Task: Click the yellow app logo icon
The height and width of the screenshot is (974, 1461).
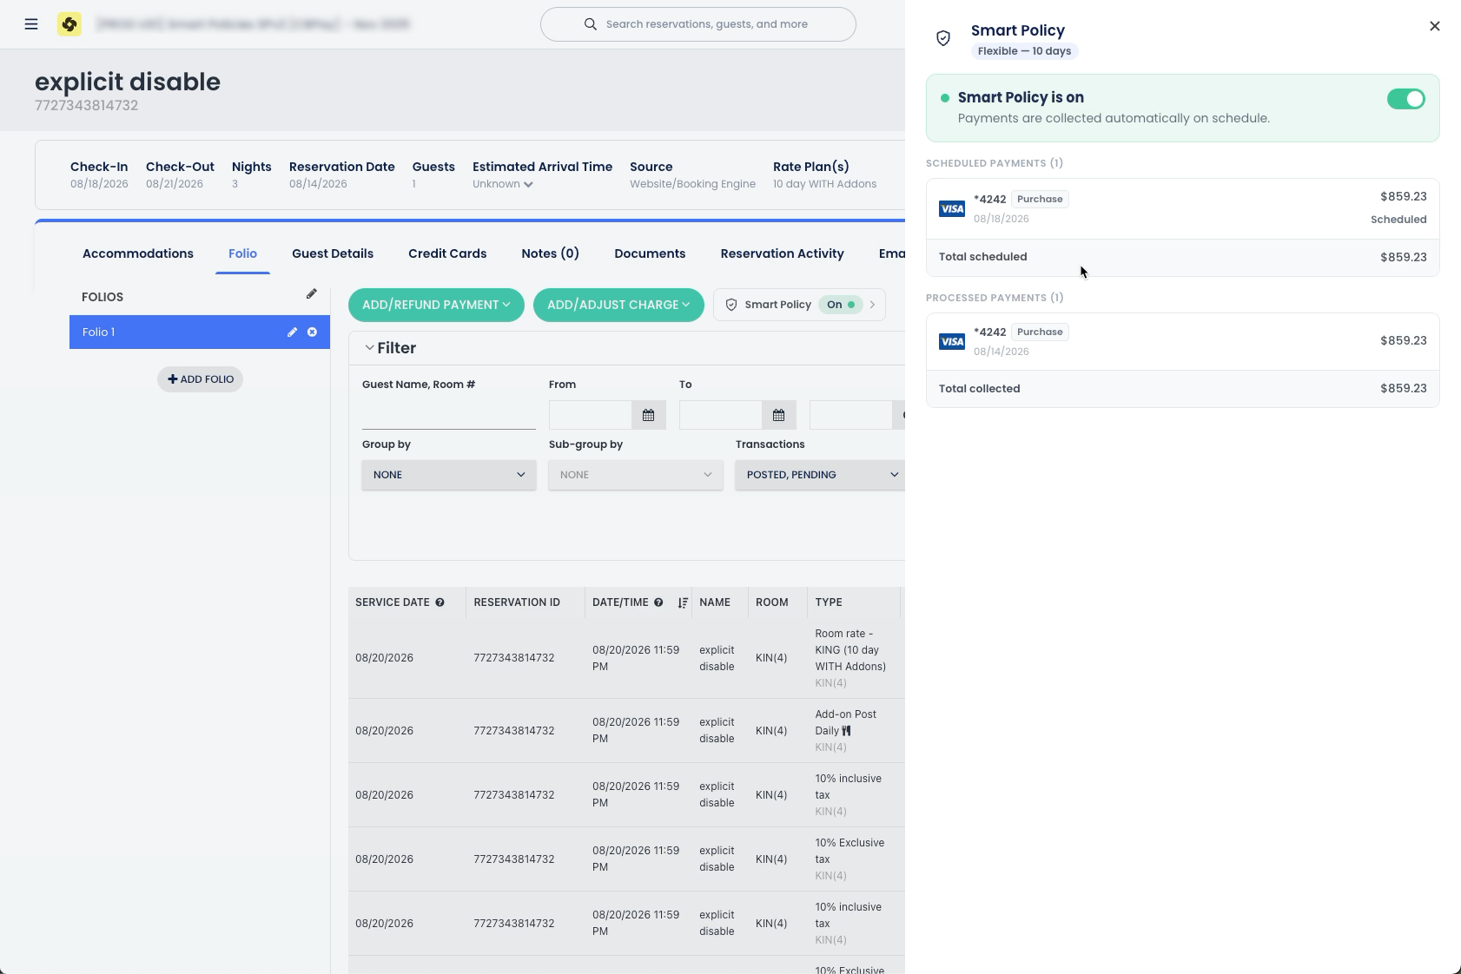Action: [69, 24]
